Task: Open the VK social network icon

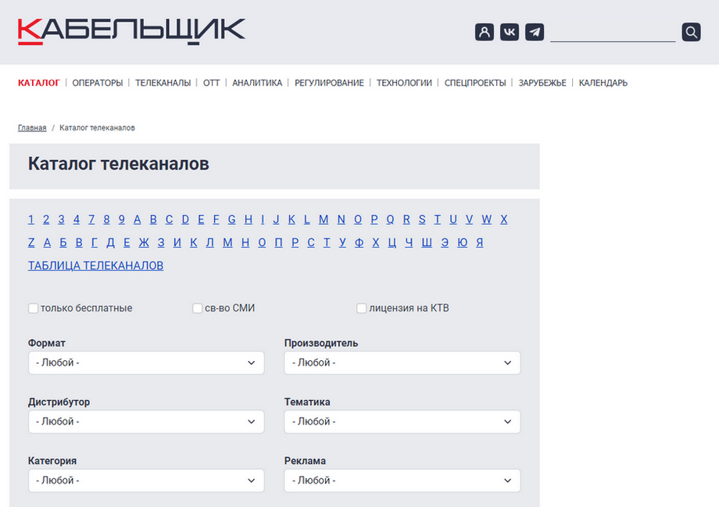Action: 510,32
